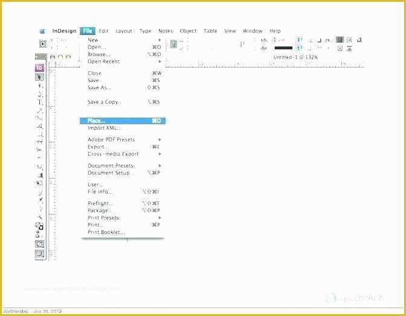
Task: Select the Gradient tool
Action: tap(40, 175)
